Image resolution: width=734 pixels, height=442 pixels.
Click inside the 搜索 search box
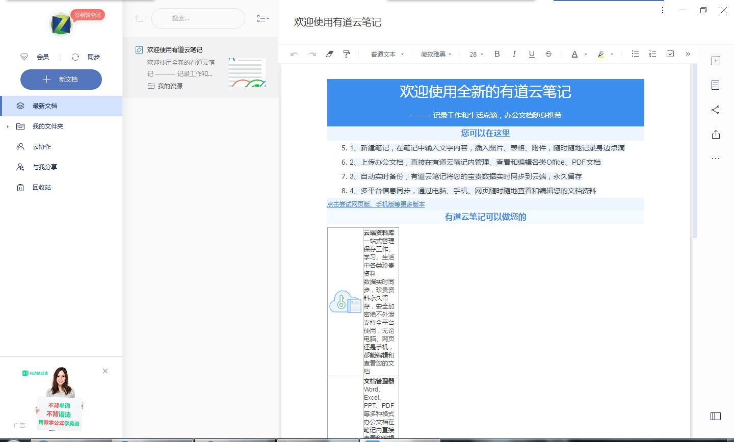198,18
